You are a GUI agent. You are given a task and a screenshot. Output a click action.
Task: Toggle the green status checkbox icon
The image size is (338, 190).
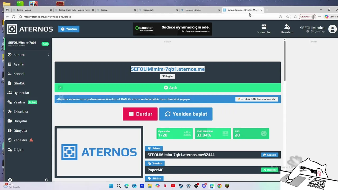[60, 88]
